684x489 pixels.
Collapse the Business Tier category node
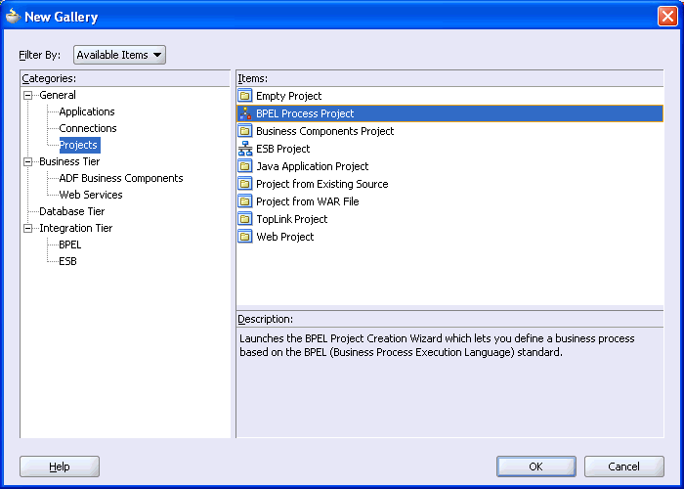point(28,162)
